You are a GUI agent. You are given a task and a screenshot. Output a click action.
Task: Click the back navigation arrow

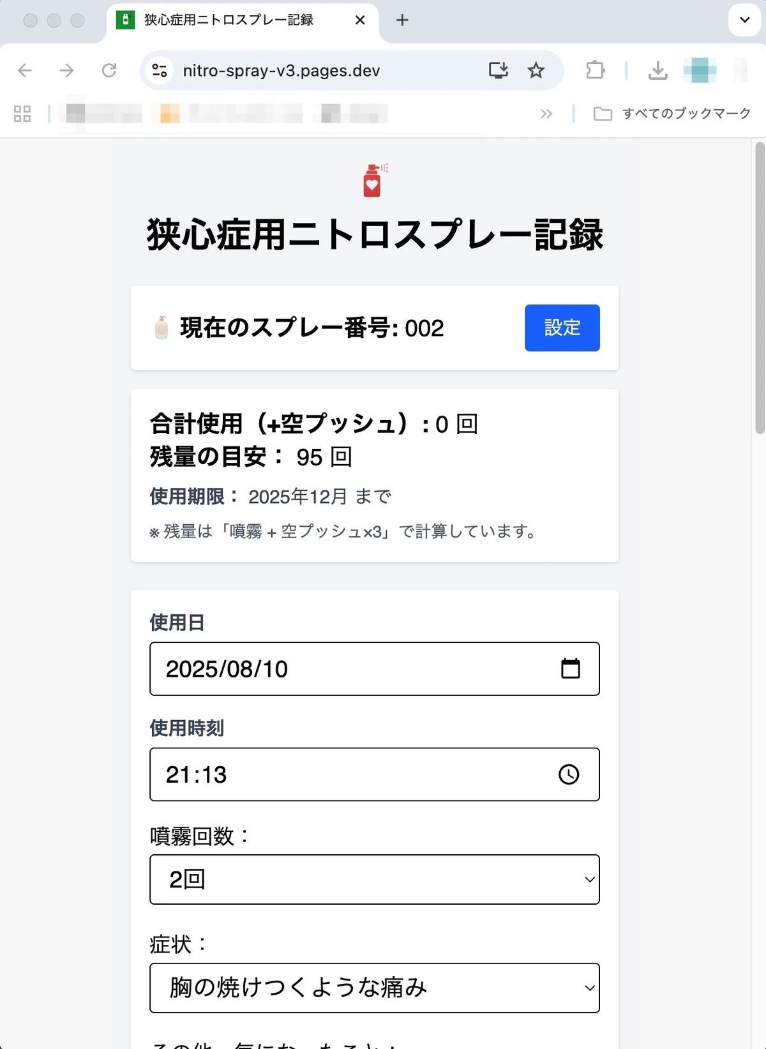tap(25, 70)
